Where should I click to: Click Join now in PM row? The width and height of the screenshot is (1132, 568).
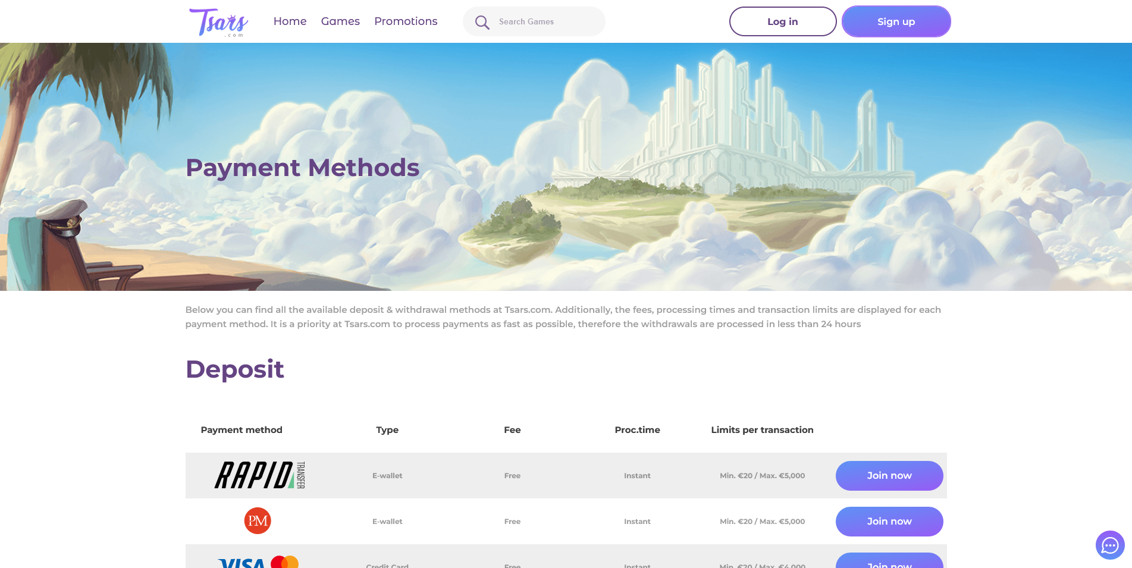point(889,522)
